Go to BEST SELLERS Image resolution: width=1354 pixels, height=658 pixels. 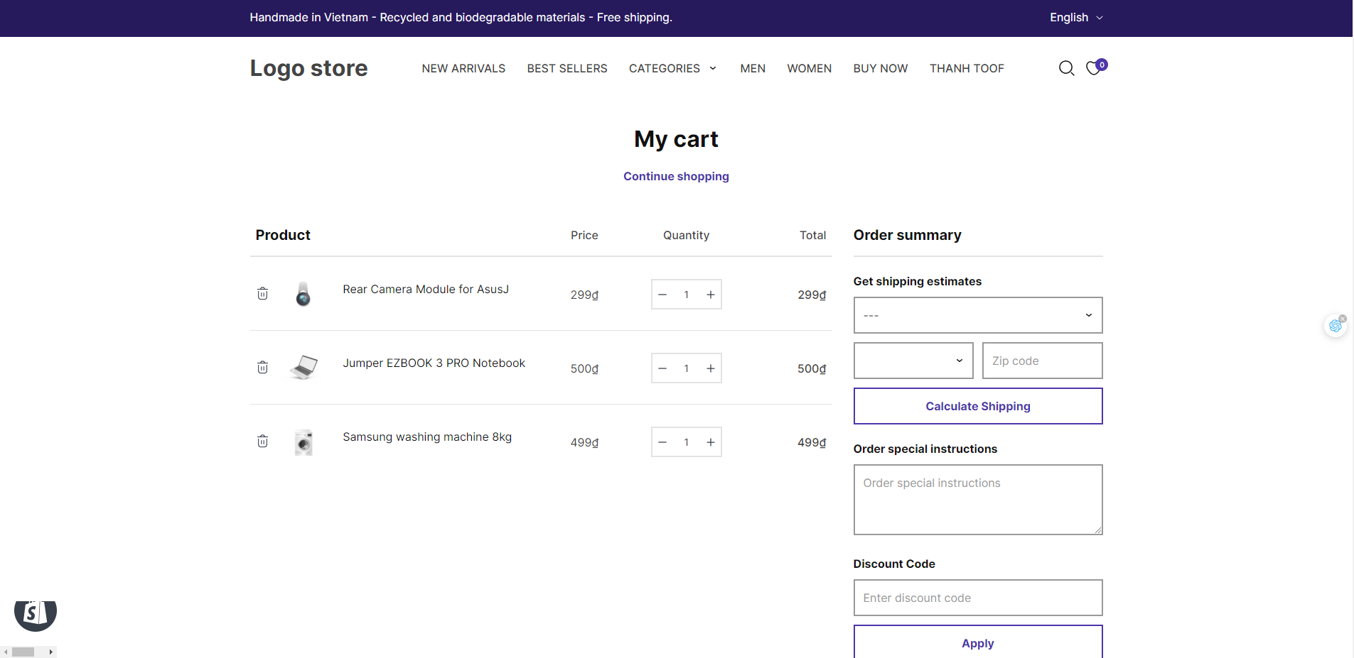pyautogui.click(x=567, y=68)
